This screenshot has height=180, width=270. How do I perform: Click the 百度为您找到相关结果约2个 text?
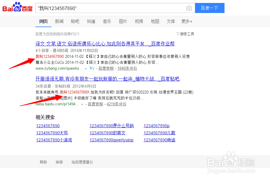[x=58, y=34]
